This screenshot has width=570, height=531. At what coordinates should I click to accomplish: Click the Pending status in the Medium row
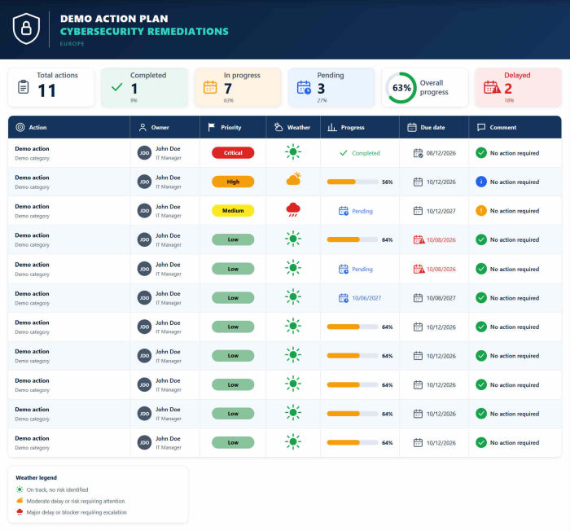coord(362,211)
